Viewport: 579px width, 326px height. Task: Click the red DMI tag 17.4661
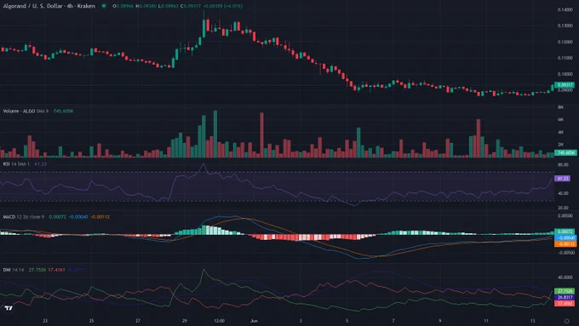pos(565,304)
